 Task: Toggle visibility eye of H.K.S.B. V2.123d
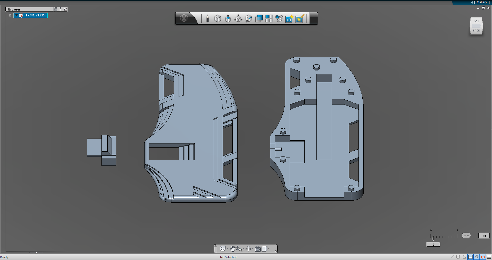pyautogui.click(x=16, y=15)
